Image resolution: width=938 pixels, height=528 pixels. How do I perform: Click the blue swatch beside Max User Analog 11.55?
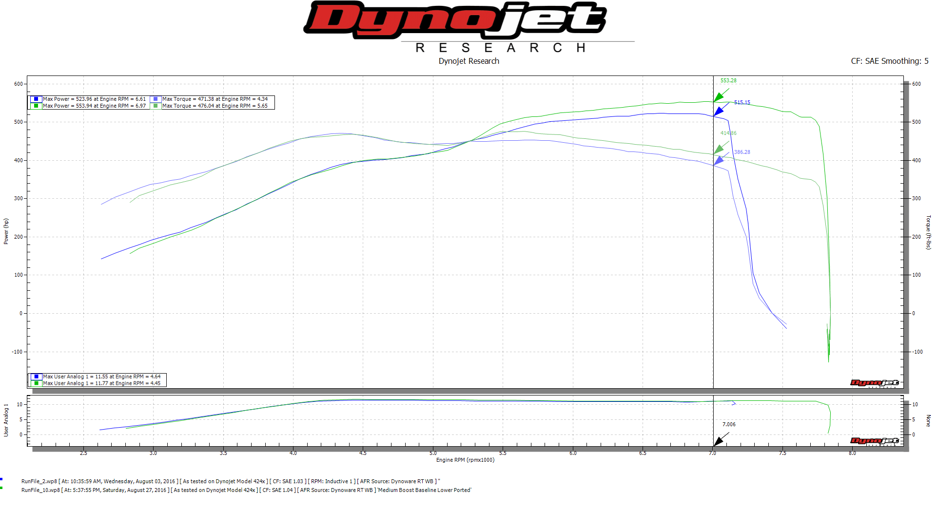point(36,377)
